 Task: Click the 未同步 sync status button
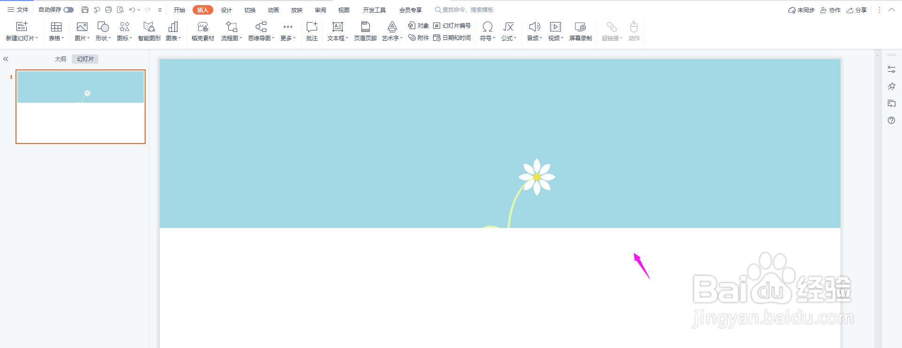click(801, 10)
